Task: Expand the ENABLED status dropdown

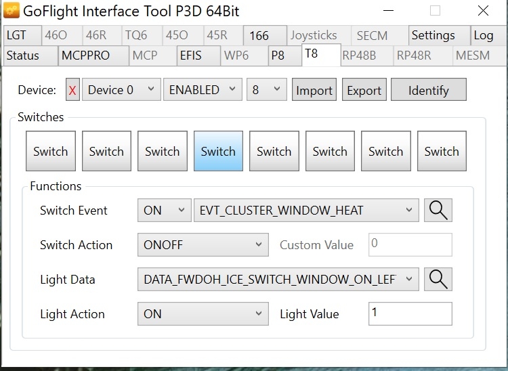Action: [x=202, y=90]
